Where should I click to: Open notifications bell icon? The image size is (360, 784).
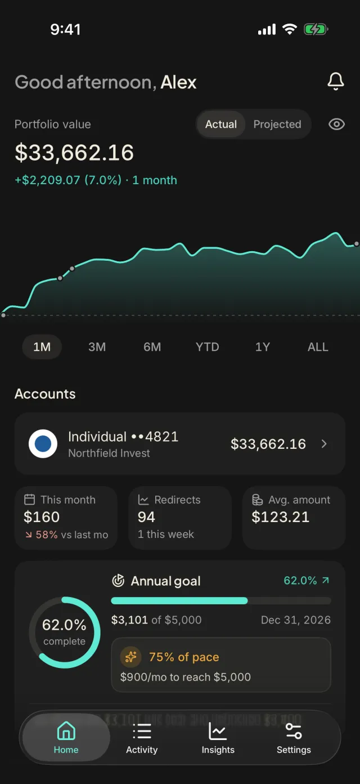pyautogui.click(x=336, y=82)
